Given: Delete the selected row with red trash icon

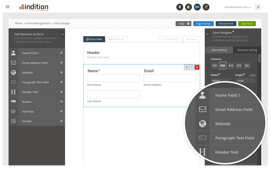Looking at the screenshot, I should coord(197,67).
